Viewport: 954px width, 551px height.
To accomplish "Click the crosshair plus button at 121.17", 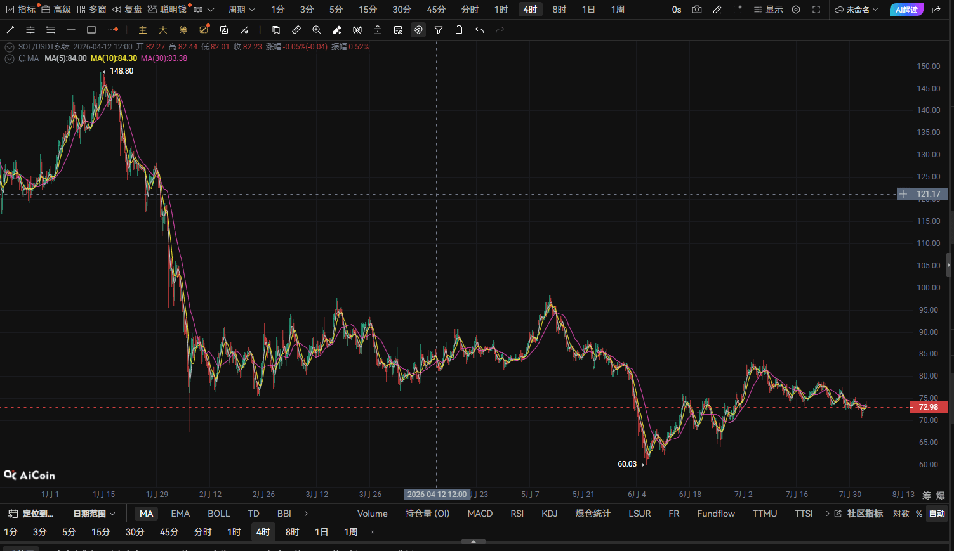I will (x=903, y=194).
